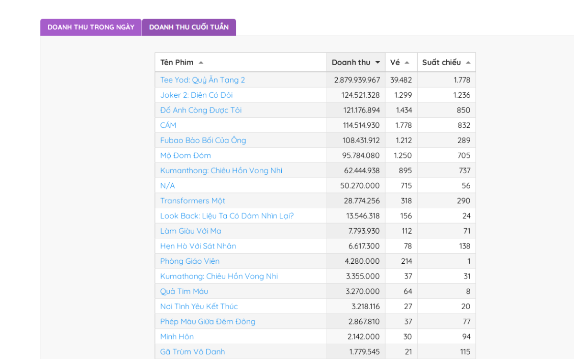Sort by Vé column arrow icon
The height and width of the screenshot is (359, 574).
point(407,63)
